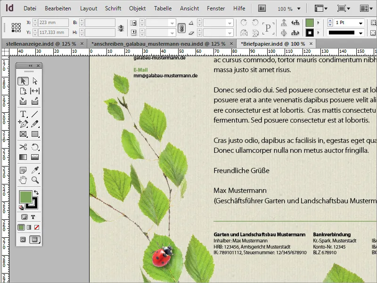The width and height of the screenshot is (377, 283).
Task: Select the Selection tool (black arrow)
Action: (23, 81)
